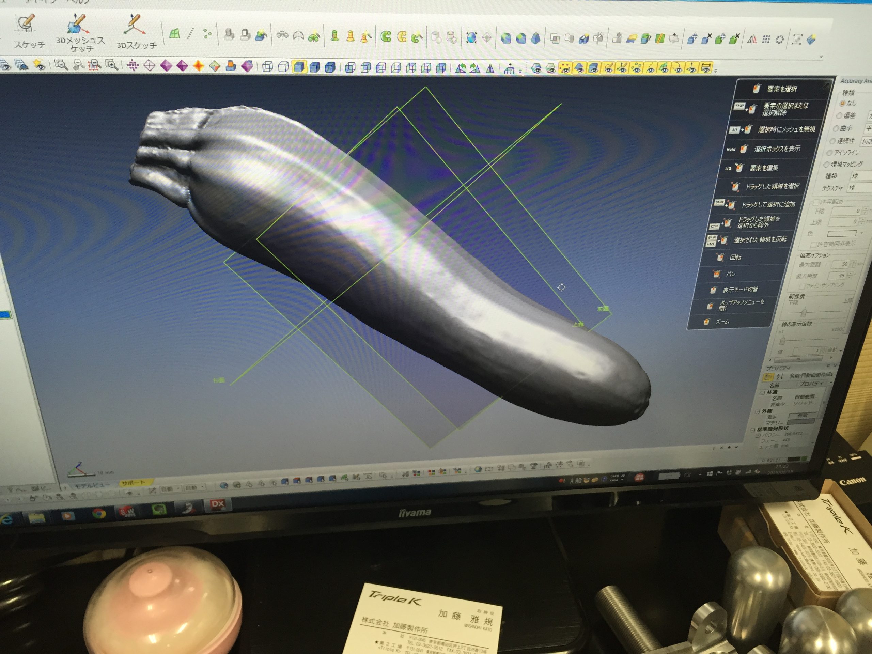This screenshot has height=654, width=872.
Task: Select the yellow surface offset icon
Action: (x=632, y=38)
